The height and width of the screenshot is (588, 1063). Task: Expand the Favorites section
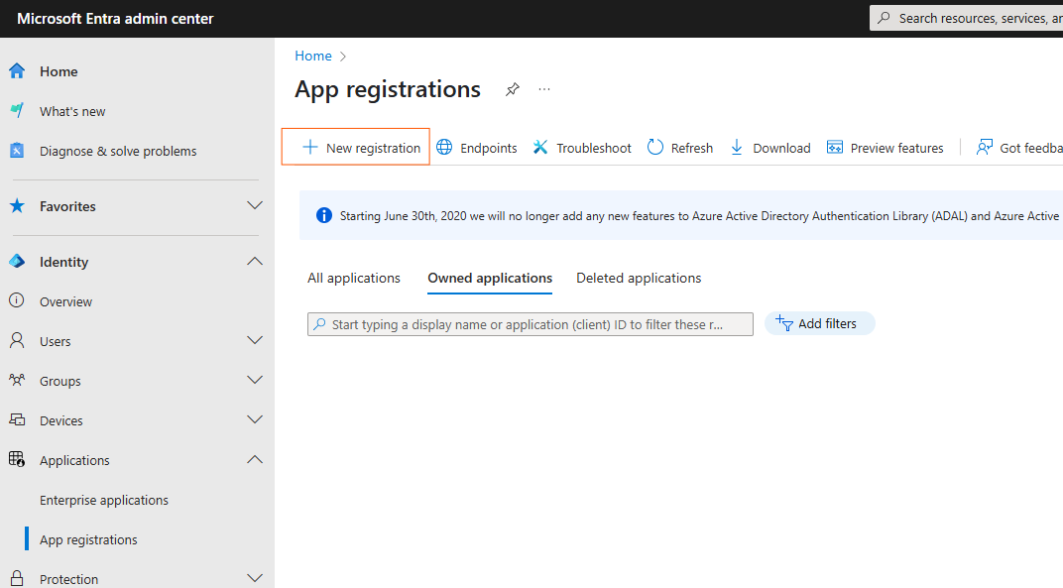pos(254,205)
